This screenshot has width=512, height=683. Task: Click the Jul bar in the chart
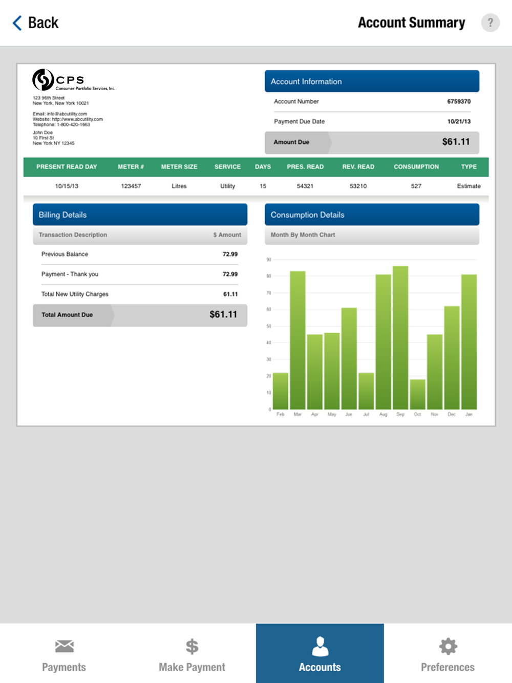(366, 391)
